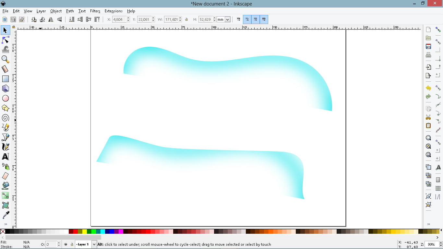This screenshot has width=443, height=249.
Task: Increase the width W spinner
Action: point(180,18)
